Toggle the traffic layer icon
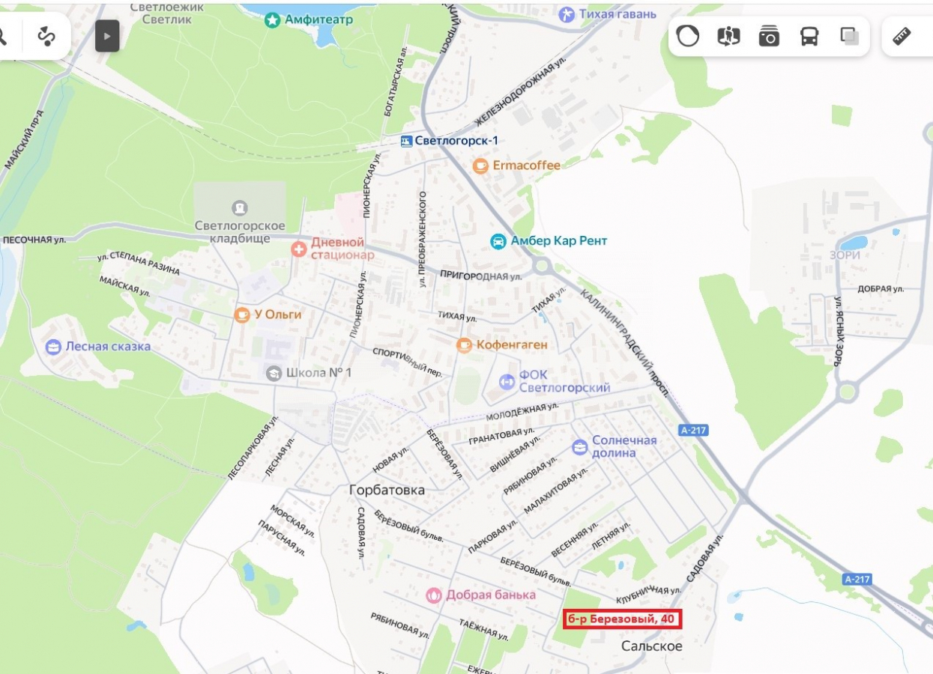Screen dimensions: 933x674 (x=687, y=36)
